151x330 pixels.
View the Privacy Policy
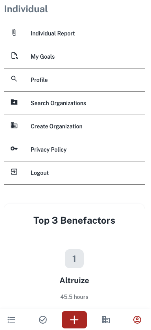click(x=74, y=149)
